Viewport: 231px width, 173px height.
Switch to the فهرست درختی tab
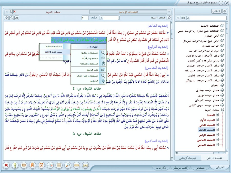pyautogui.click(x=214, y=158)
